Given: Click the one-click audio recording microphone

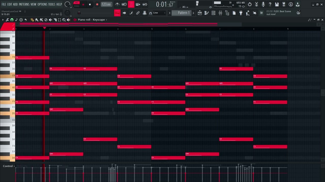Looking at the screenshot, I should (263, 4).
